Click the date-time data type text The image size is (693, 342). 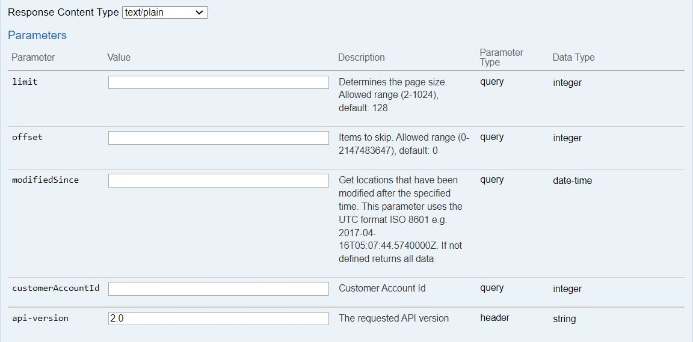[572, 180]
